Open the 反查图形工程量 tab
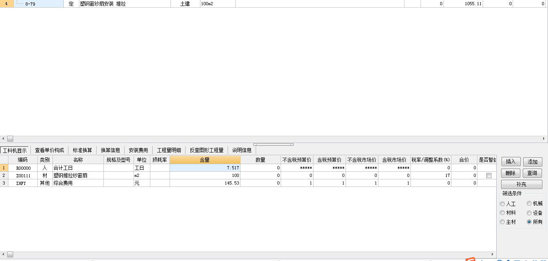This screenshot has height=261, width=548. click(x=206, y=150)
